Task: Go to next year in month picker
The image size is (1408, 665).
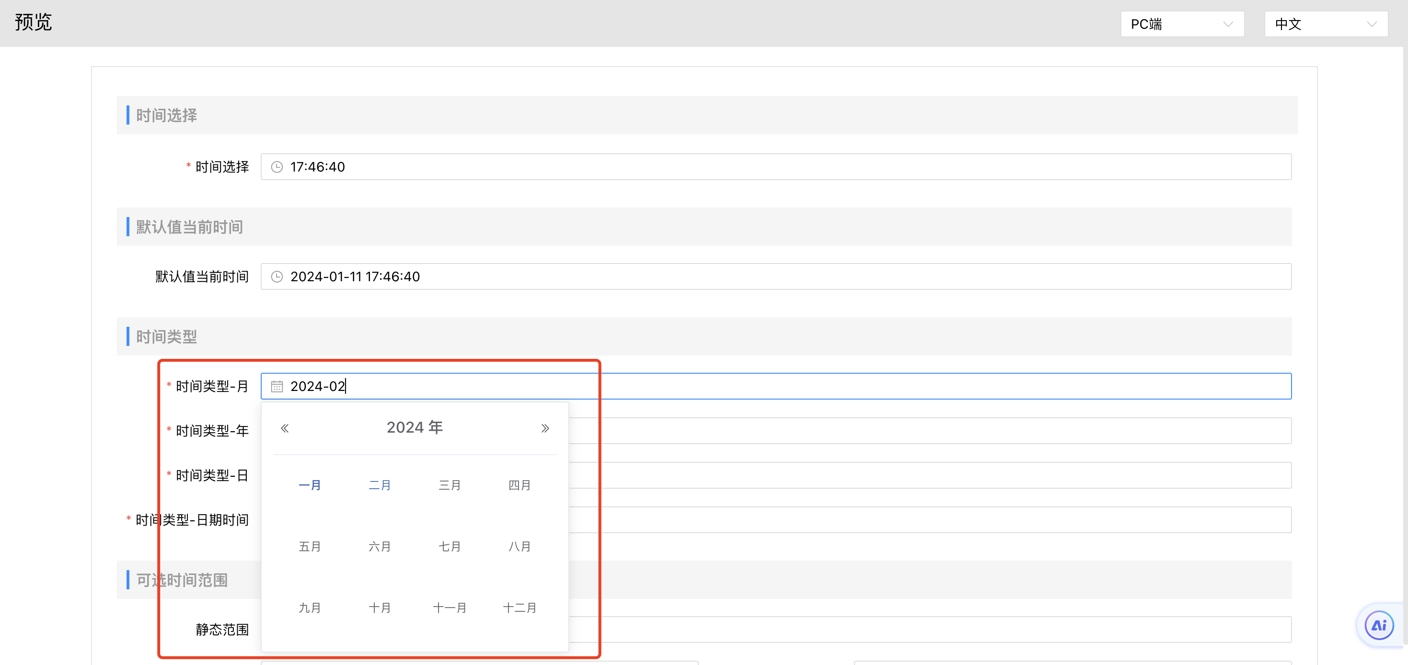Action: 544,428
